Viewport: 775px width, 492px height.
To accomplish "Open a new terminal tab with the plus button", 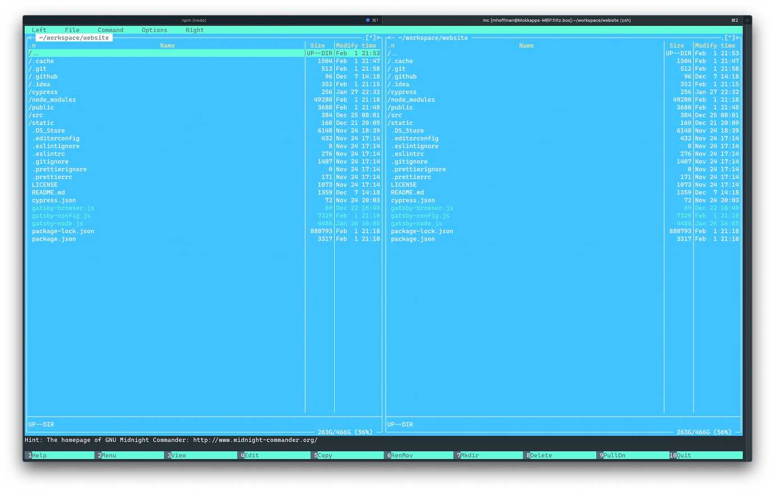I will click(747, 20).
